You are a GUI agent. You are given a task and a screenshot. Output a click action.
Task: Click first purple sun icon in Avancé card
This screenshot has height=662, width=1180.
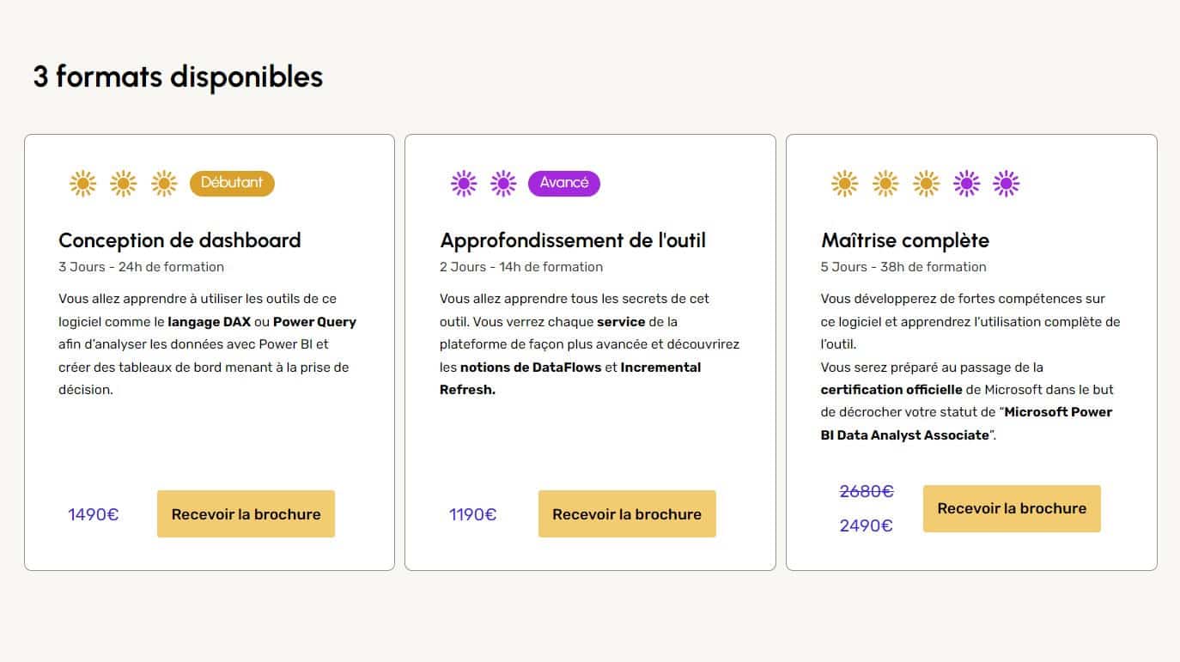pyautogui.click(x=464, y=184)
